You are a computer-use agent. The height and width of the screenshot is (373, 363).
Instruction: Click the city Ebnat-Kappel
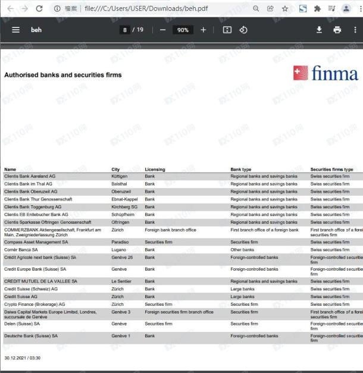(x=124, y=199)
